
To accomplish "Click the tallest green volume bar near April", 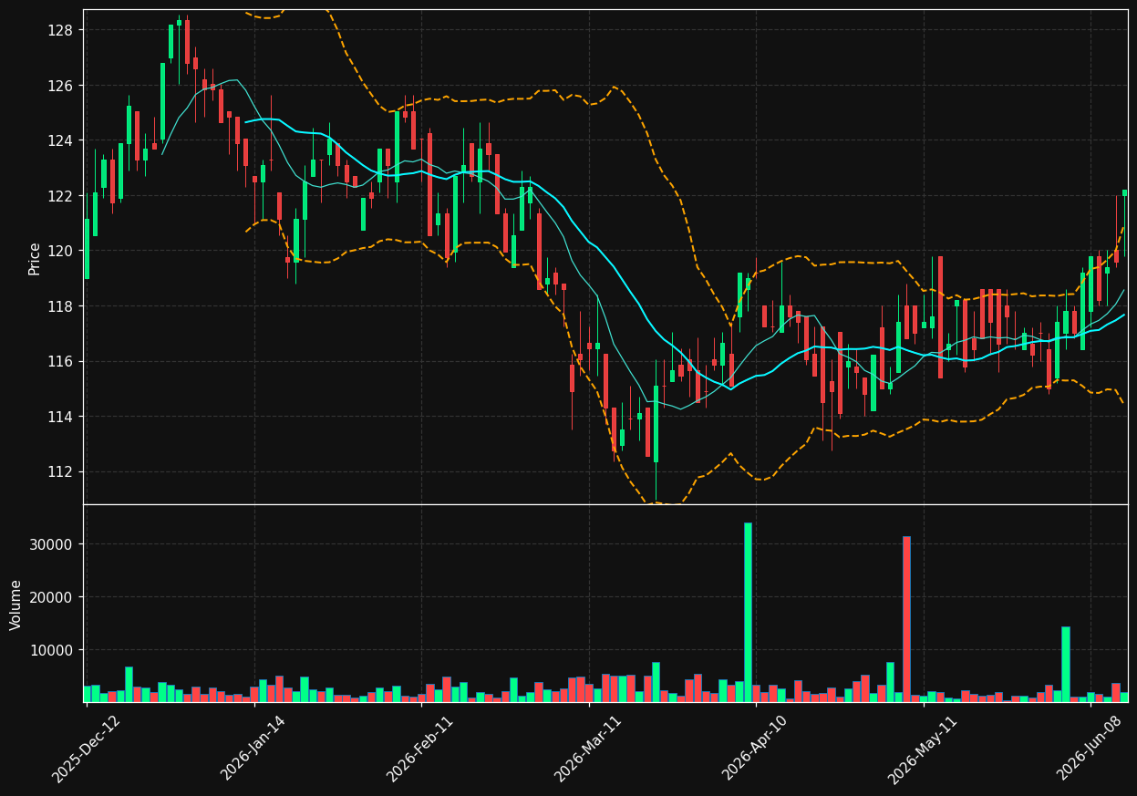I will click(x=748, y=612).
